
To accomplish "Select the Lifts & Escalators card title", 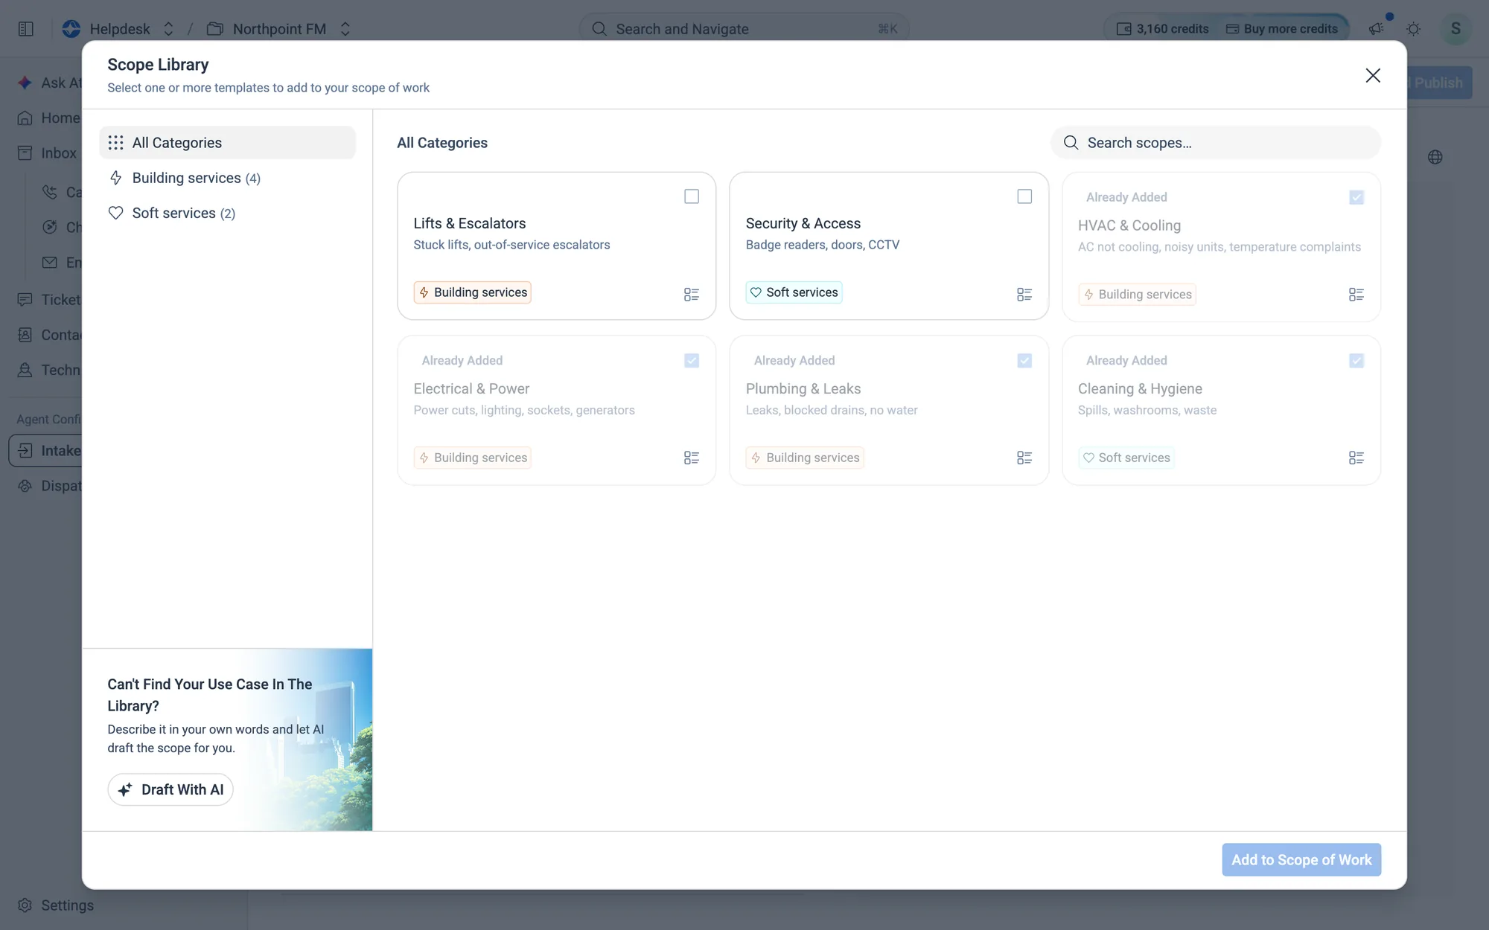I will click(469, 223).
